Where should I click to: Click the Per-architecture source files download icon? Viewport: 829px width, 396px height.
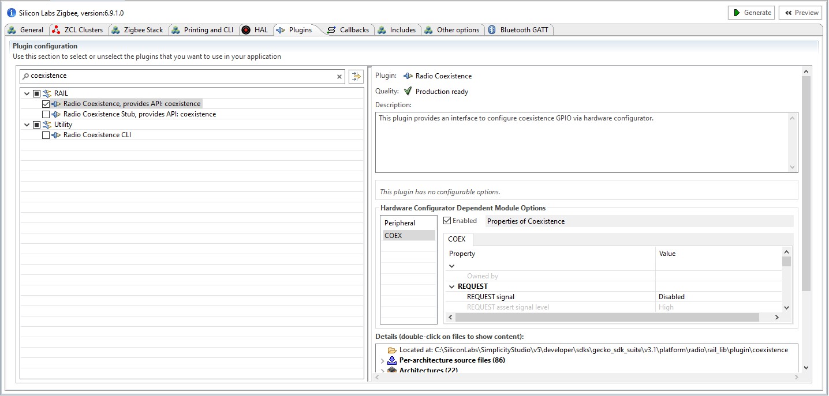(392, 360)
